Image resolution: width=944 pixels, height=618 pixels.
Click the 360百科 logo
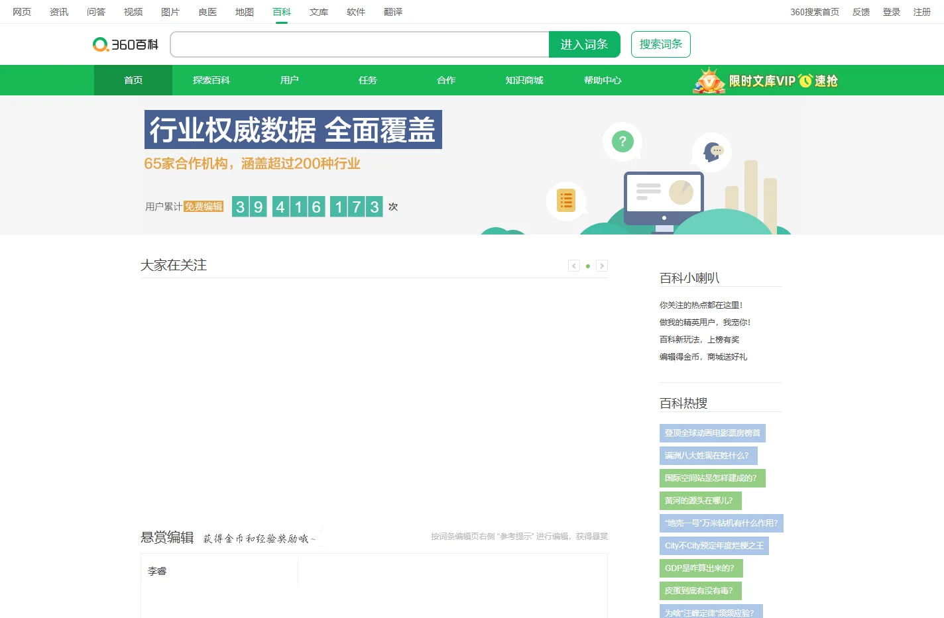126,44
